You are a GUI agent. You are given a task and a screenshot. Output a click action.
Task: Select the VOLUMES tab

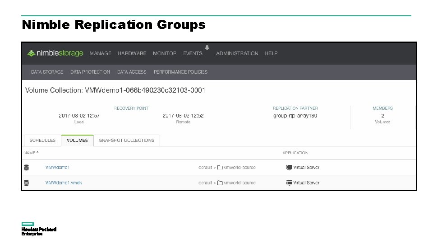77,140
